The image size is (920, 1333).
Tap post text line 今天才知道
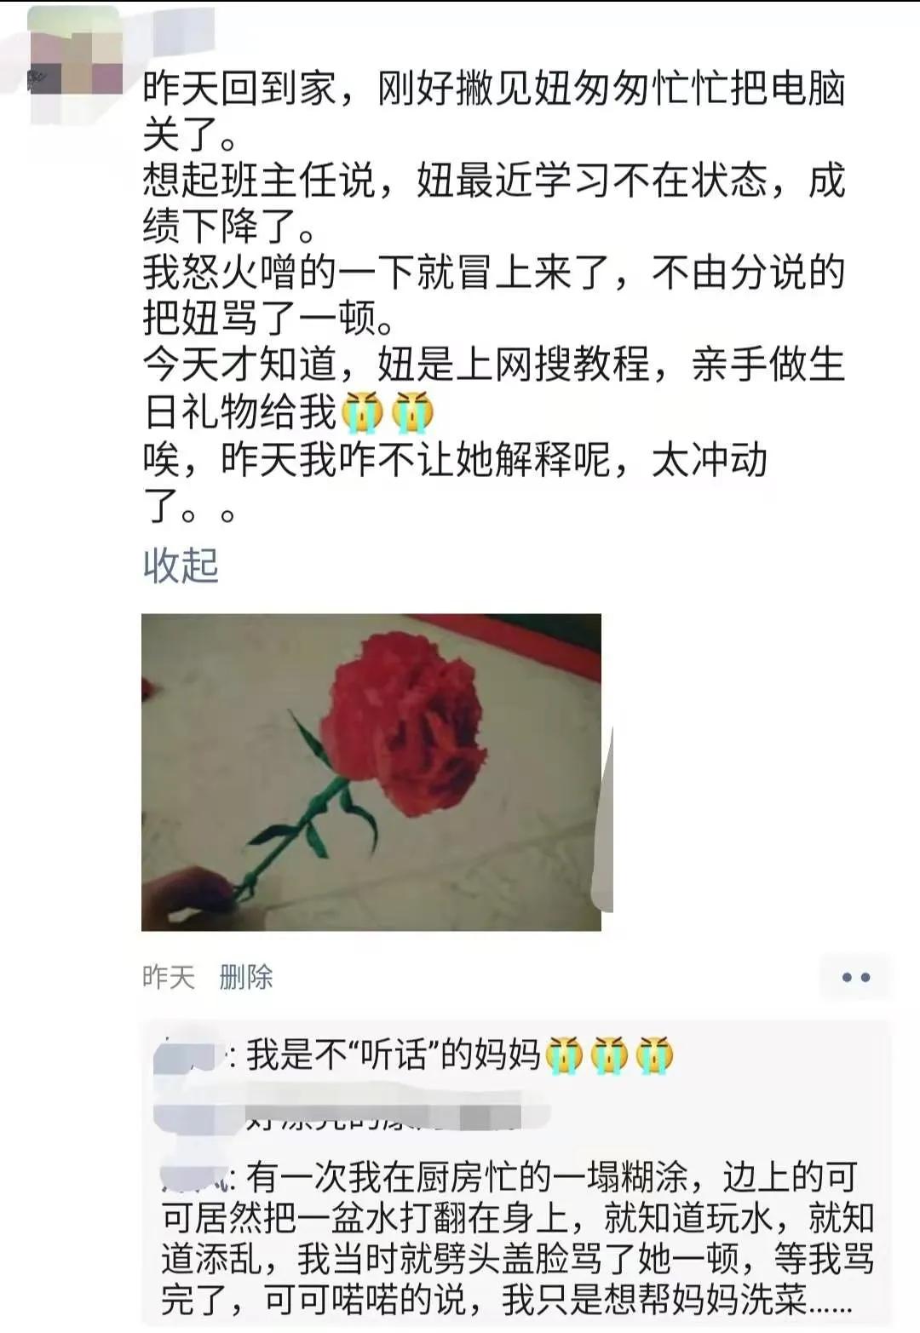492,365
